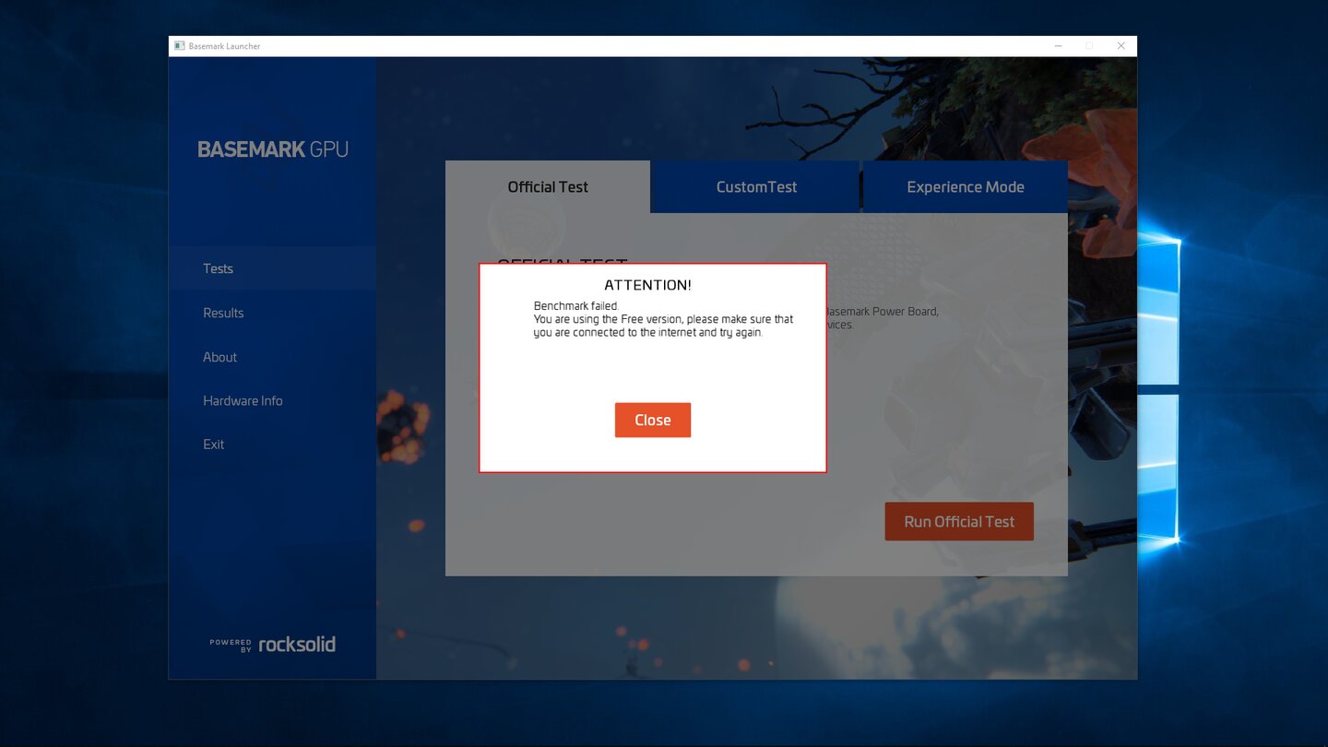Click the Basemark Launcher title bar icon
Image resolution: width=1328 pixels, height=747 pixels.
(x=180, y=46)
